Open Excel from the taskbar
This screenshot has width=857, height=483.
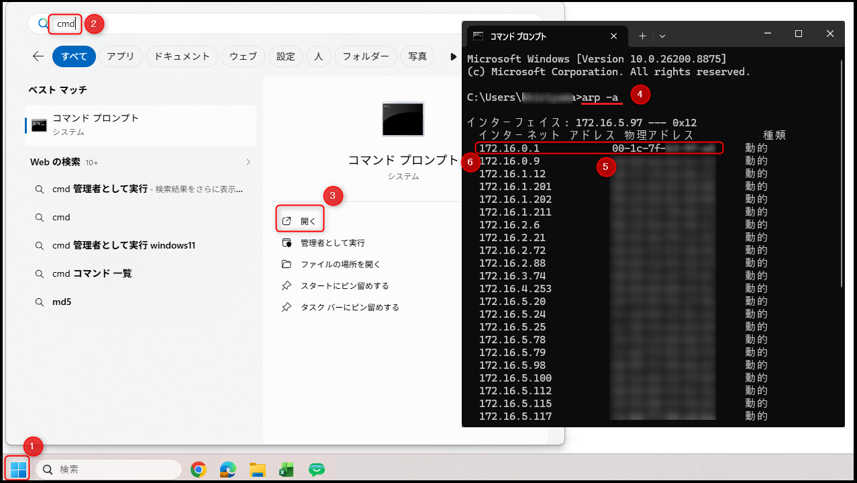tap(287, 469)
